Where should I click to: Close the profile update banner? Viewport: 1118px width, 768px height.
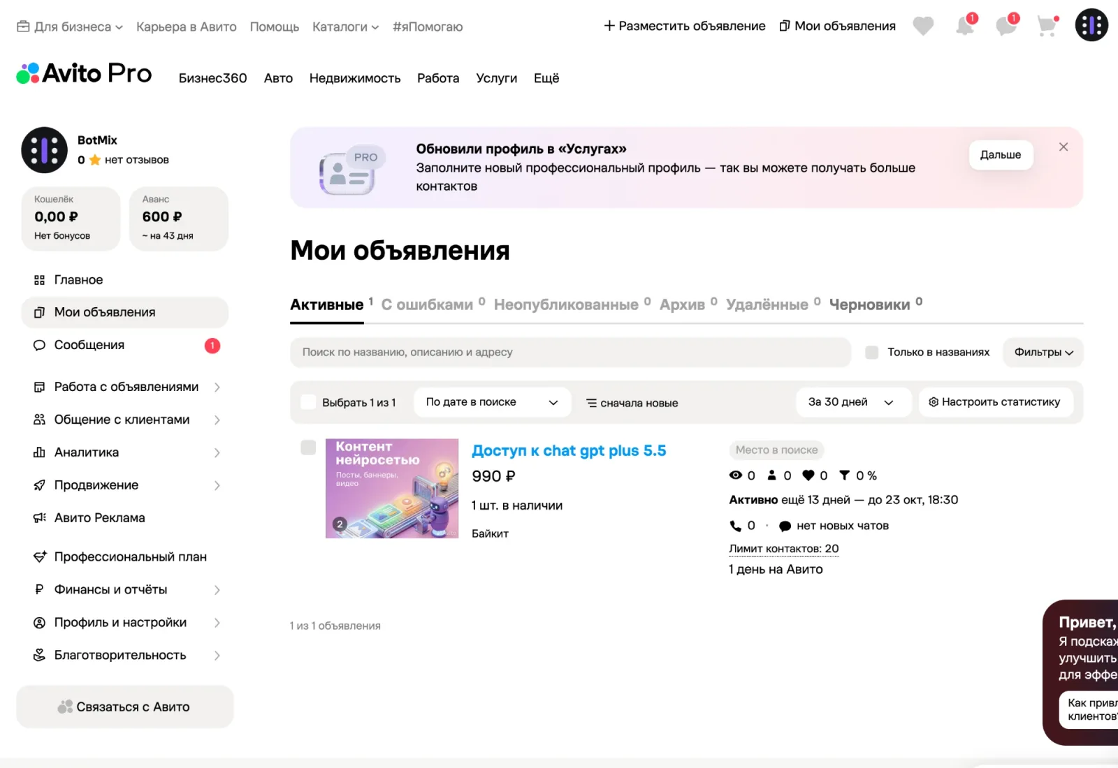click(1063, 147)
